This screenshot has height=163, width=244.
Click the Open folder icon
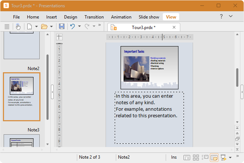(44, 27)
